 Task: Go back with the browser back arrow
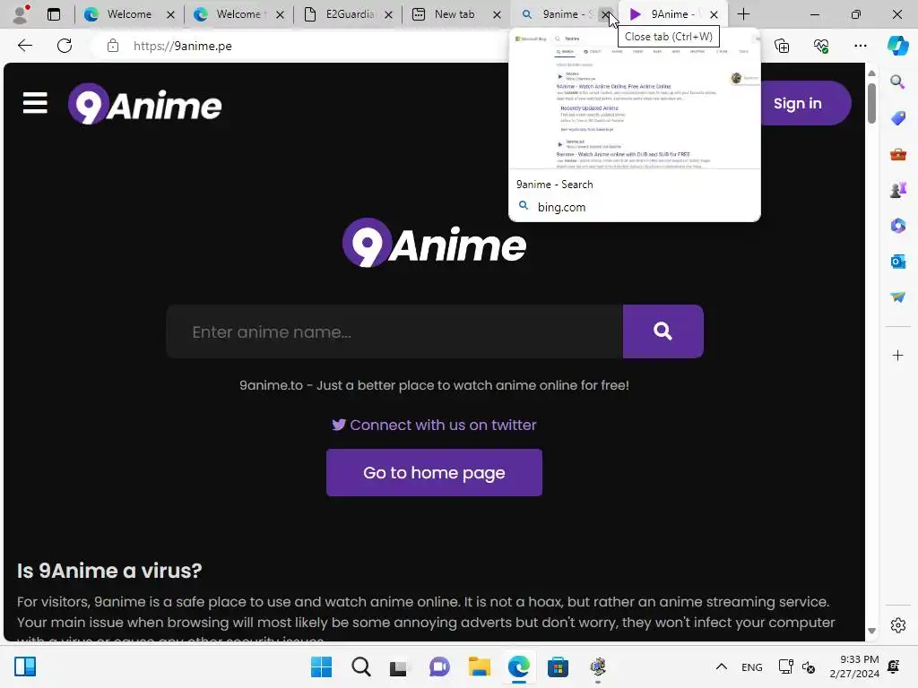click(24, 46)
